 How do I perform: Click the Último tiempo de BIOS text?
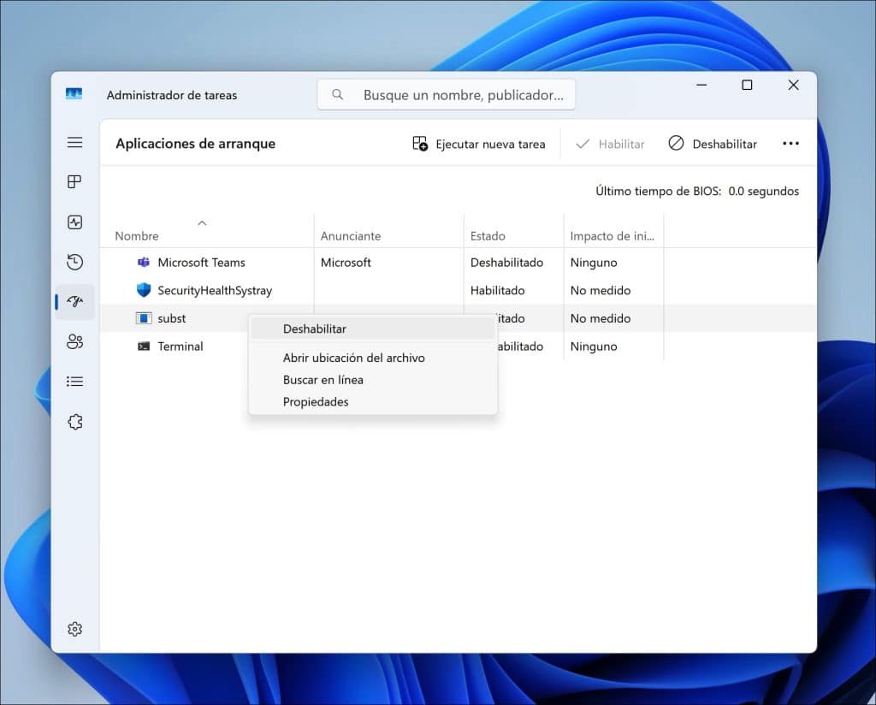tap(697, 191)
